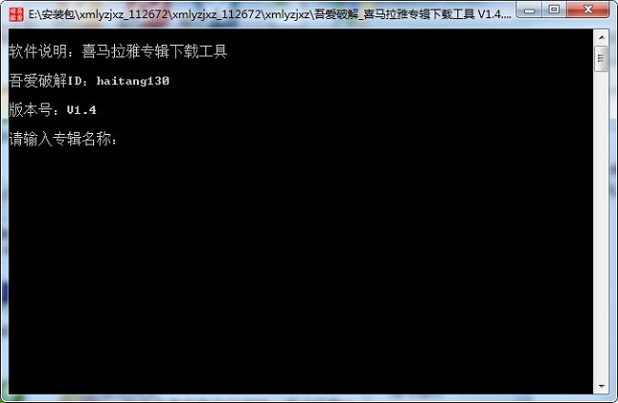Image resolution: width=618 pixels, height=403 pixels.
Task: Place cursor after the 请输入专辑名称 prompt
Action: (123, 139)
